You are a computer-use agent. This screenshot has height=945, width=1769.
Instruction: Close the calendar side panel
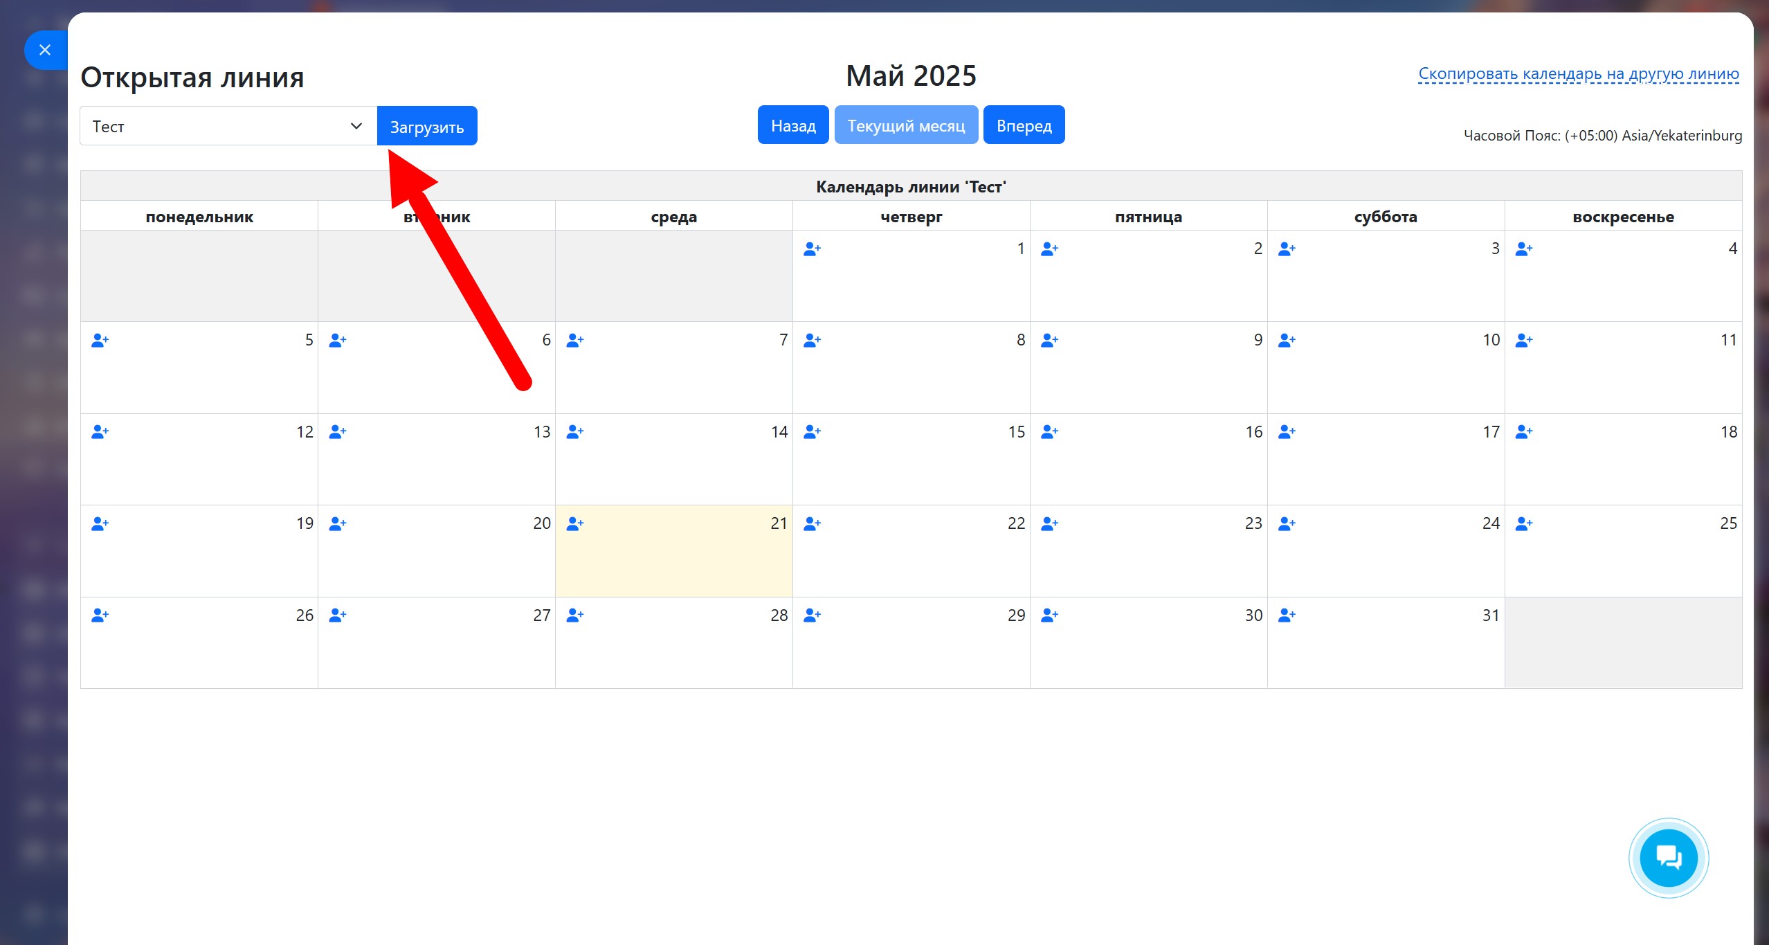click(x=45, y=50)
